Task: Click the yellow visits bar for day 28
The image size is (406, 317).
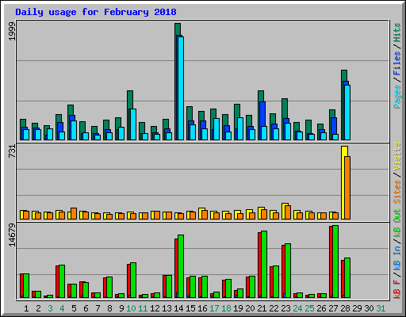Action: coord(343,182)
